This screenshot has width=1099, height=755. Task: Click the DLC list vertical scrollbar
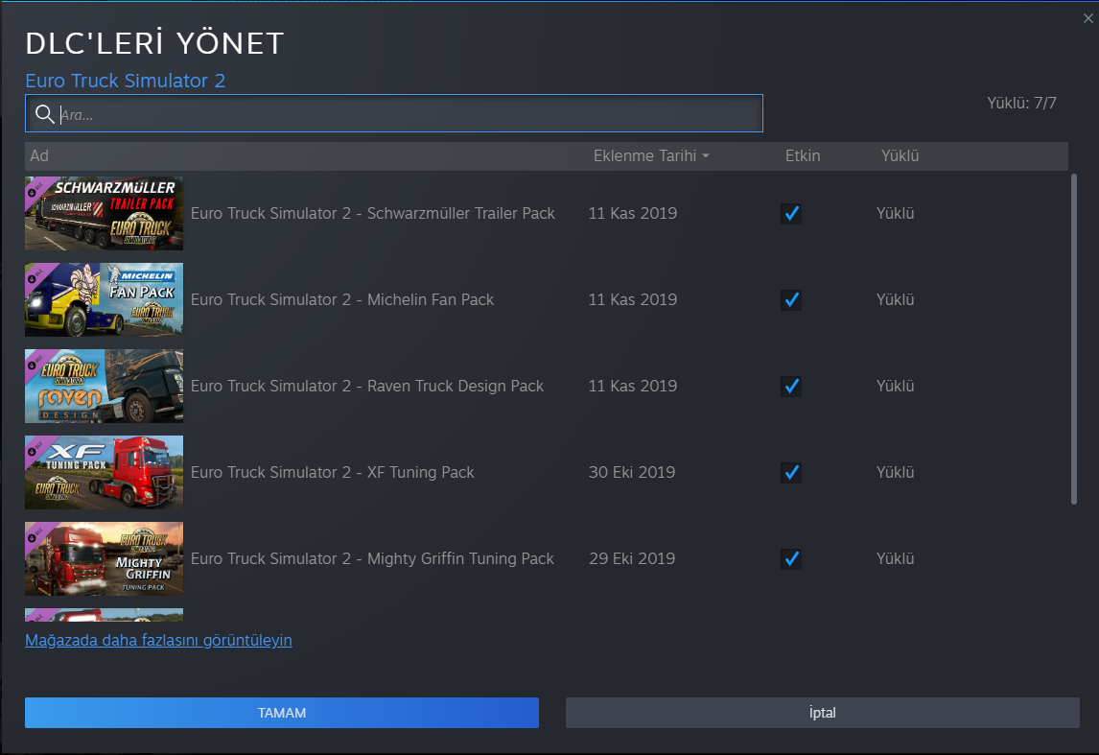coord(1074,340)
